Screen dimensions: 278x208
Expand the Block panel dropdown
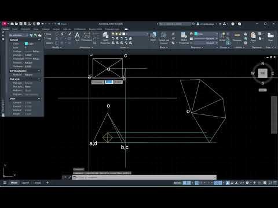163,47
